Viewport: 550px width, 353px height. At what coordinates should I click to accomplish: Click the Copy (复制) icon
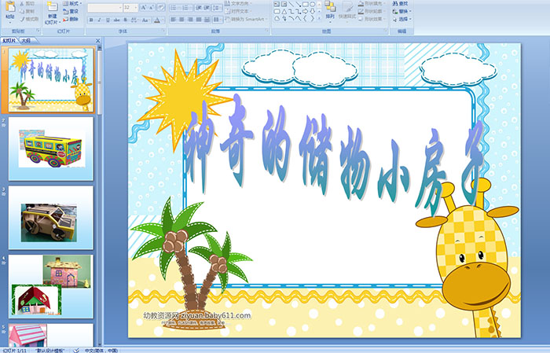pos(22,11)
